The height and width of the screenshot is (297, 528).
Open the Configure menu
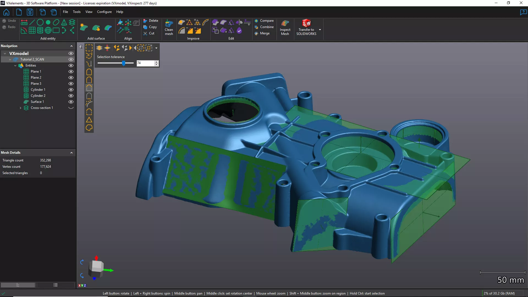[104, 12]
